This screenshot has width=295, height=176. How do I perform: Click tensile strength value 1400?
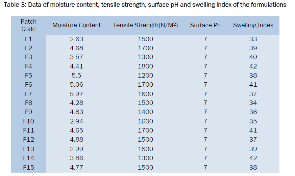click(145, 112)
